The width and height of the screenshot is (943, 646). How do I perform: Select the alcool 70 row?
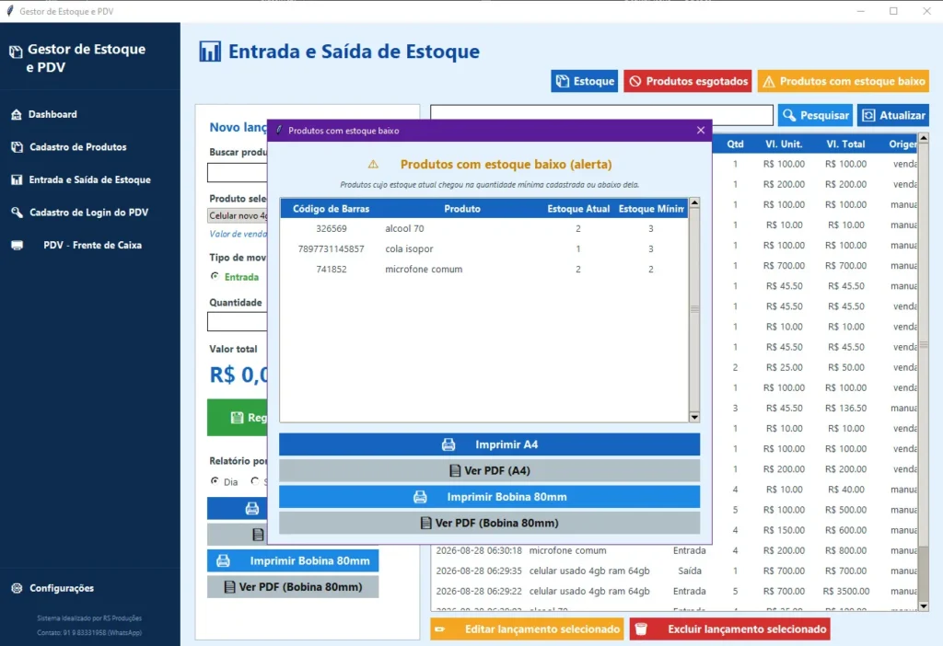point(484,228)
